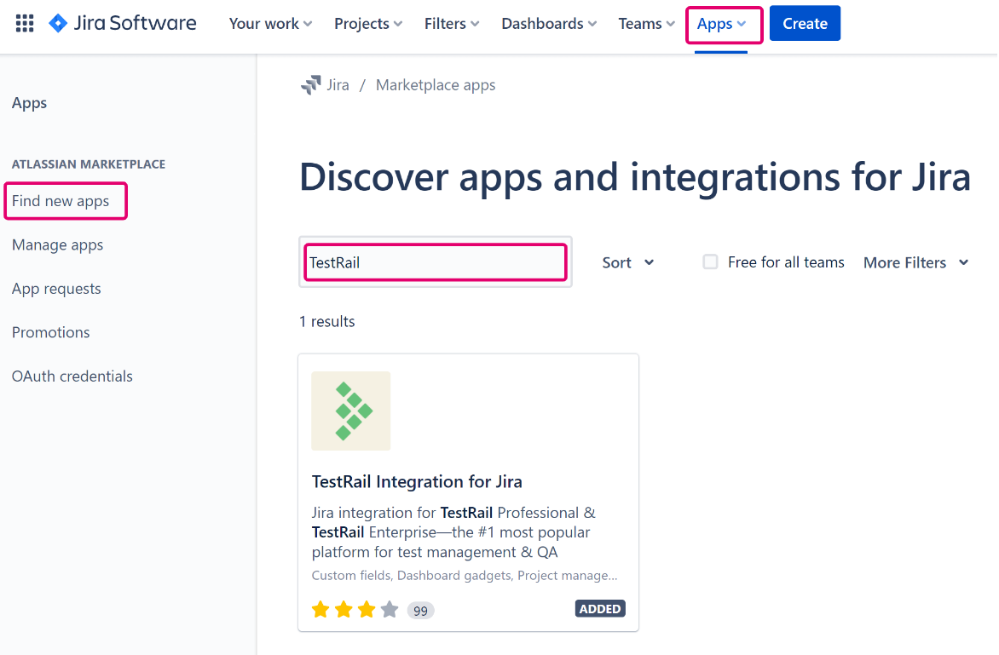Open the Teams menu

[x=647, y=24]
